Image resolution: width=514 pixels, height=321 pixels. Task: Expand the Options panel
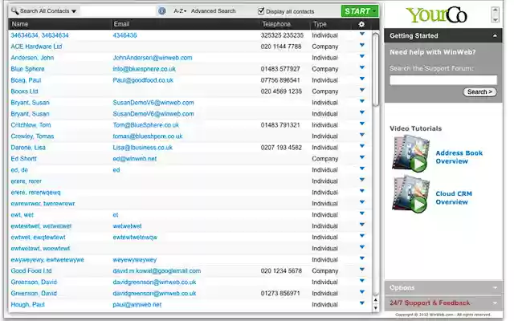tap(495, 287)
